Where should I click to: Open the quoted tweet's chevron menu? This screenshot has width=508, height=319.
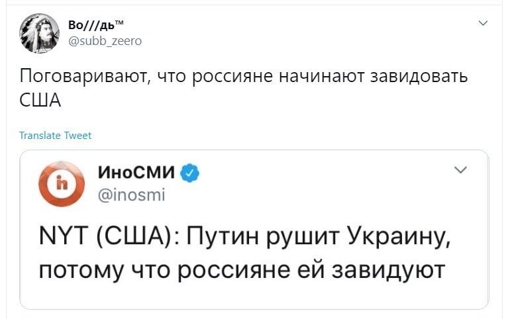pyautogui.click(x=460, y=170)
